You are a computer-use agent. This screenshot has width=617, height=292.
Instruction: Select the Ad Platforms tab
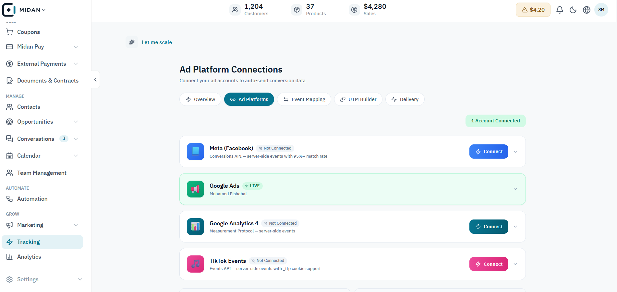[249, 99]
